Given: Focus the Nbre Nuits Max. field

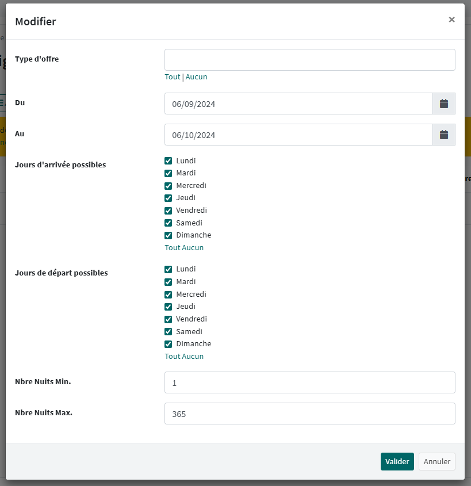Looking at the screenshot, I should point(309,414).
